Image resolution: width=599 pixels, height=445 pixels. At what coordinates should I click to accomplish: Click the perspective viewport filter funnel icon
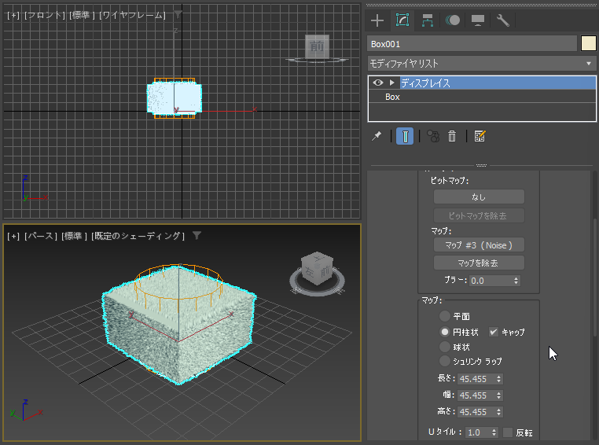point(197,235)
